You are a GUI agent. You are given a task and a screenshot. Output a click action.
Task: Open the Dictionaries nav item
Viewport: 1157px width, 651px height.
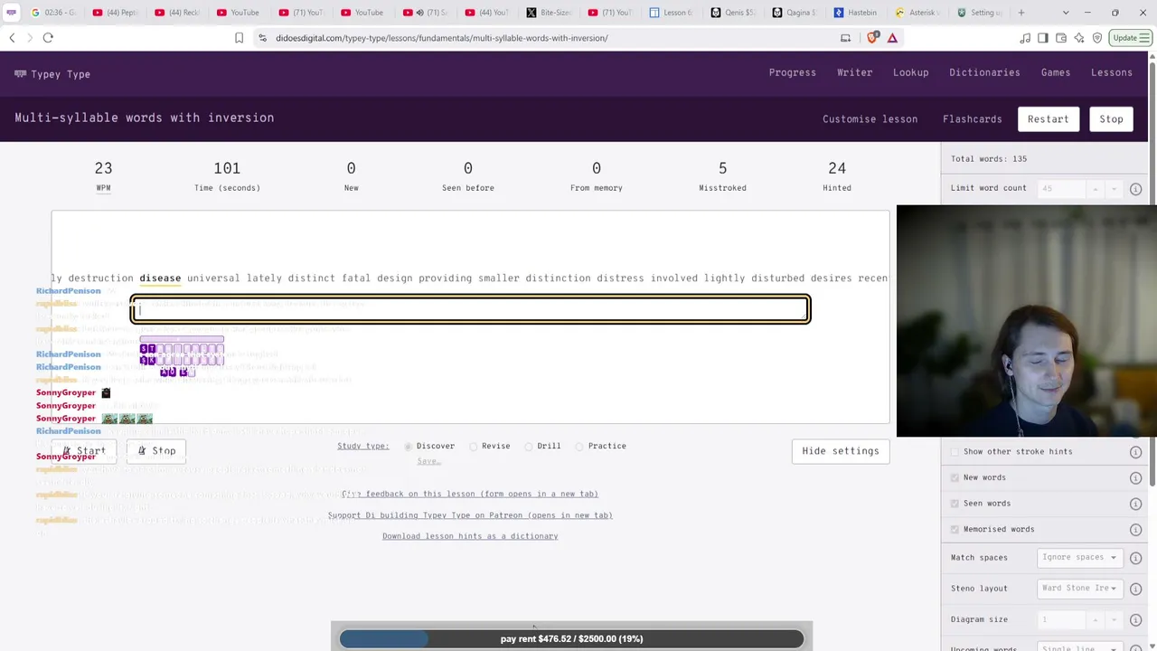984,72
